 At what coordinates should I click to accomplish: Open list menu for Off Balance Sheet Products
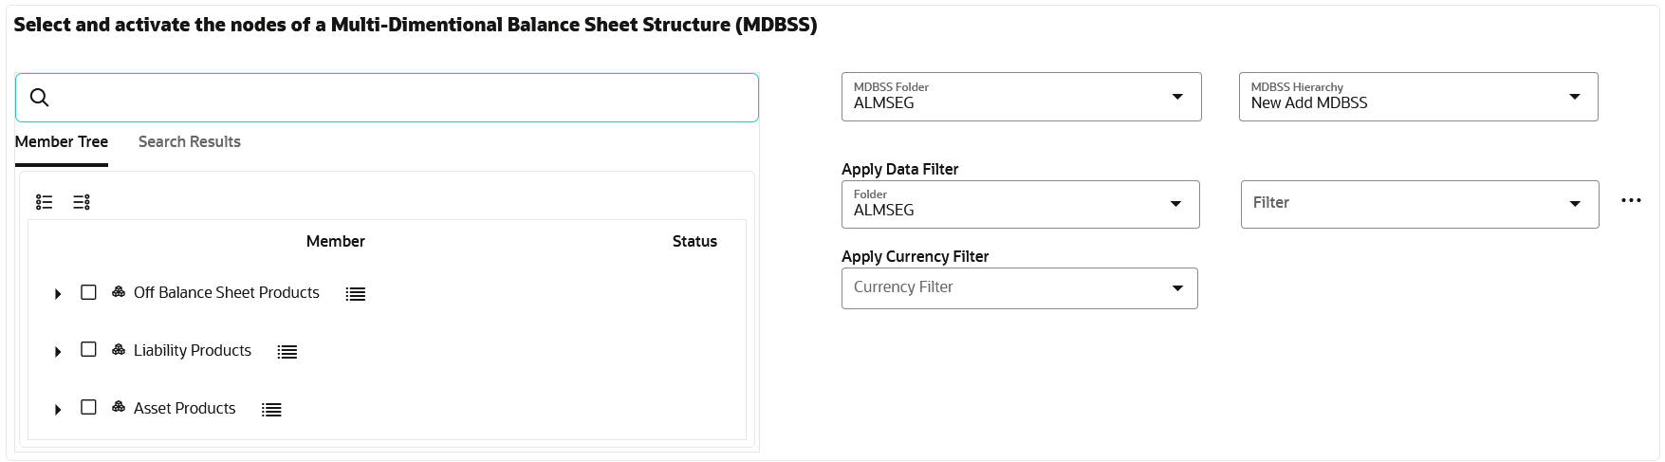point(356,294)
